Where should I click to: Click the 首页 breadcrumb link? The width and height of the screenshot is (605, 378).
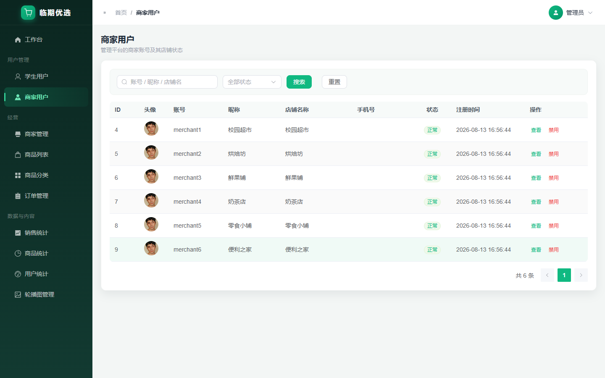coord(121,13)
